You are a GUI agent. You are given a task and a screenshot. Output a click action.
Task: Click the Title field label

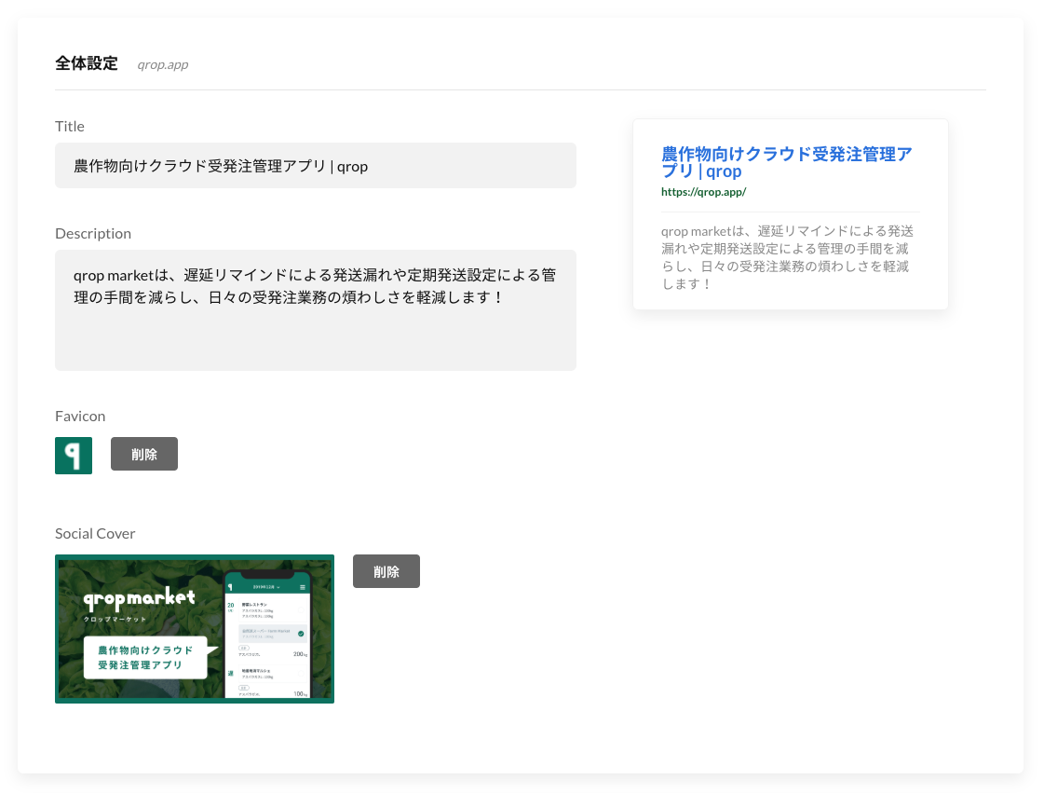70,126
